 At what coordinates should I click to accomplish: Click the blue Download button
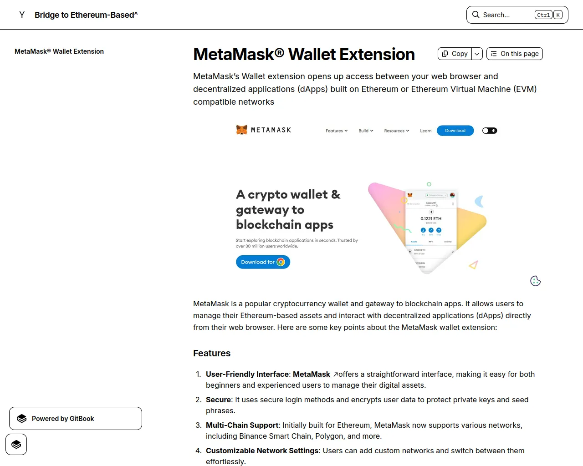pyautogui.click(x=455, y=131)
